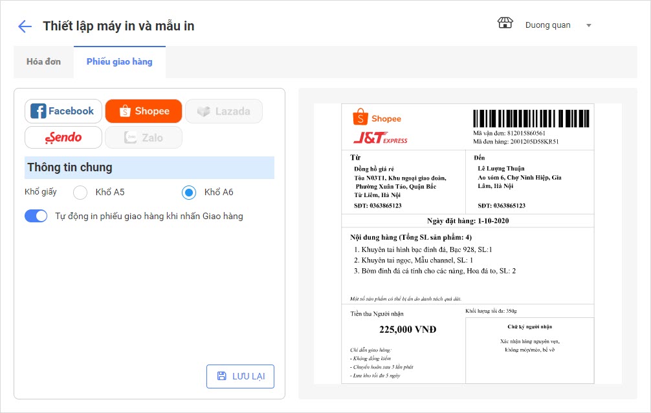This screenshot has height=413, width=651.
Task: Select Khổ A6 paper size
Action: (189, 193)
